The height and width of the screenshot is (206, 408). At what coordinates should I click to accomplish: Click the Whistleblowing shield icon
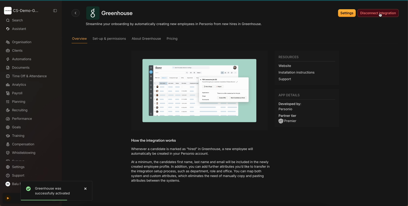[x=8, y=153]
